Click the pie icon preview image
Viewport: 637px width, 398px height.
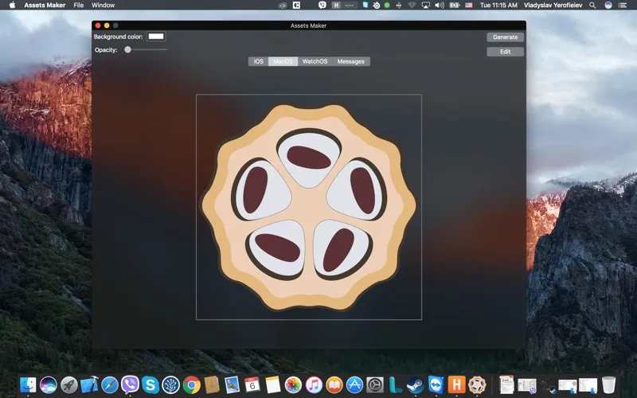pyautogui.click(x=309, y=207)
